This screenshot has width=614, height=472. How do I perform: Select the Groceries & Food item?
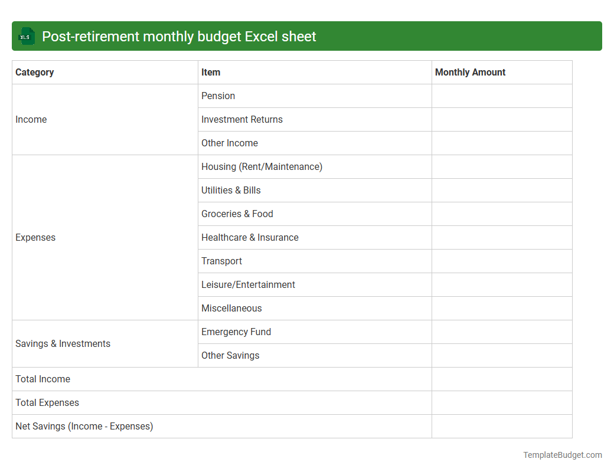click(237, 214)
